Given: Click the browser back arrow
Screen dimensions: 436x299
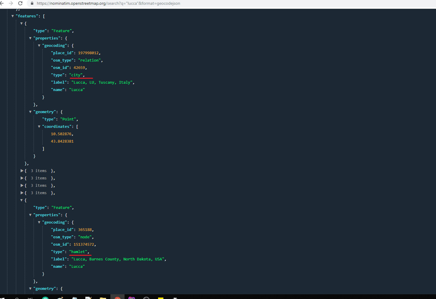Looking at the screenshot, I should tap(2, 3).
